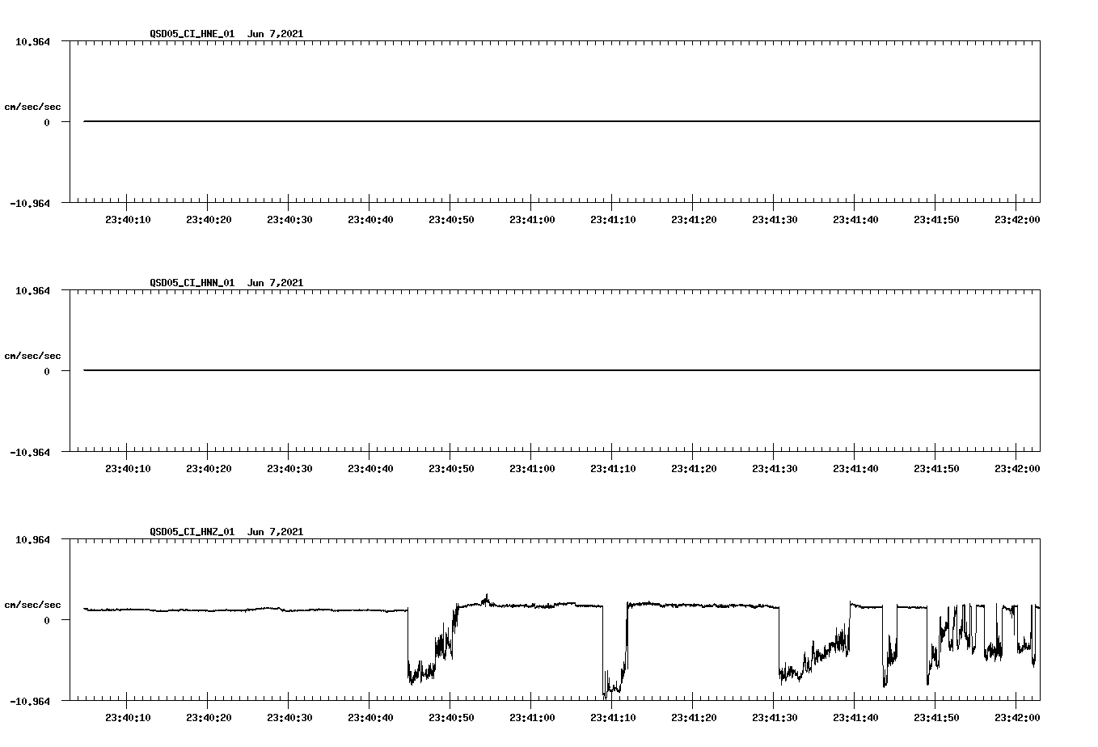Click the 23:40:40 time label under HNZ plot
Viewport: 1098px width, 747px height.
[370, 718]
